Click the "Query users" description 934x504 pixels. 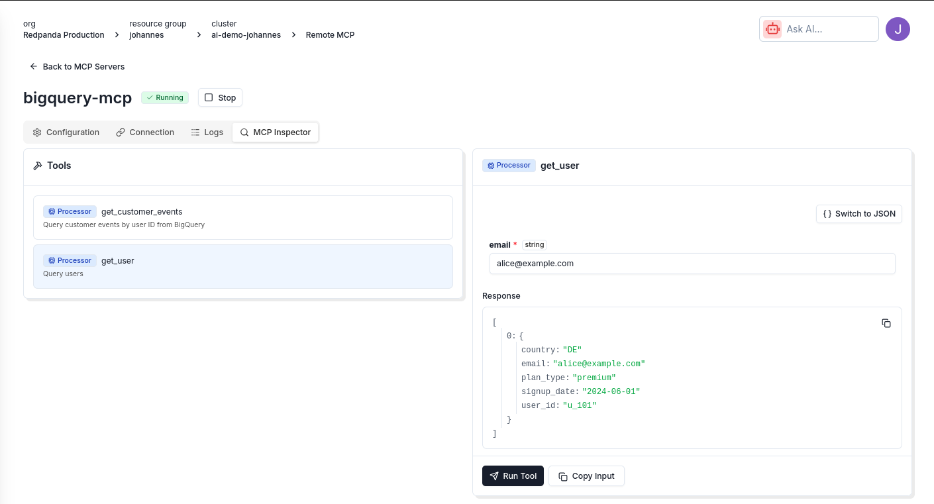[x=63, y=274]
